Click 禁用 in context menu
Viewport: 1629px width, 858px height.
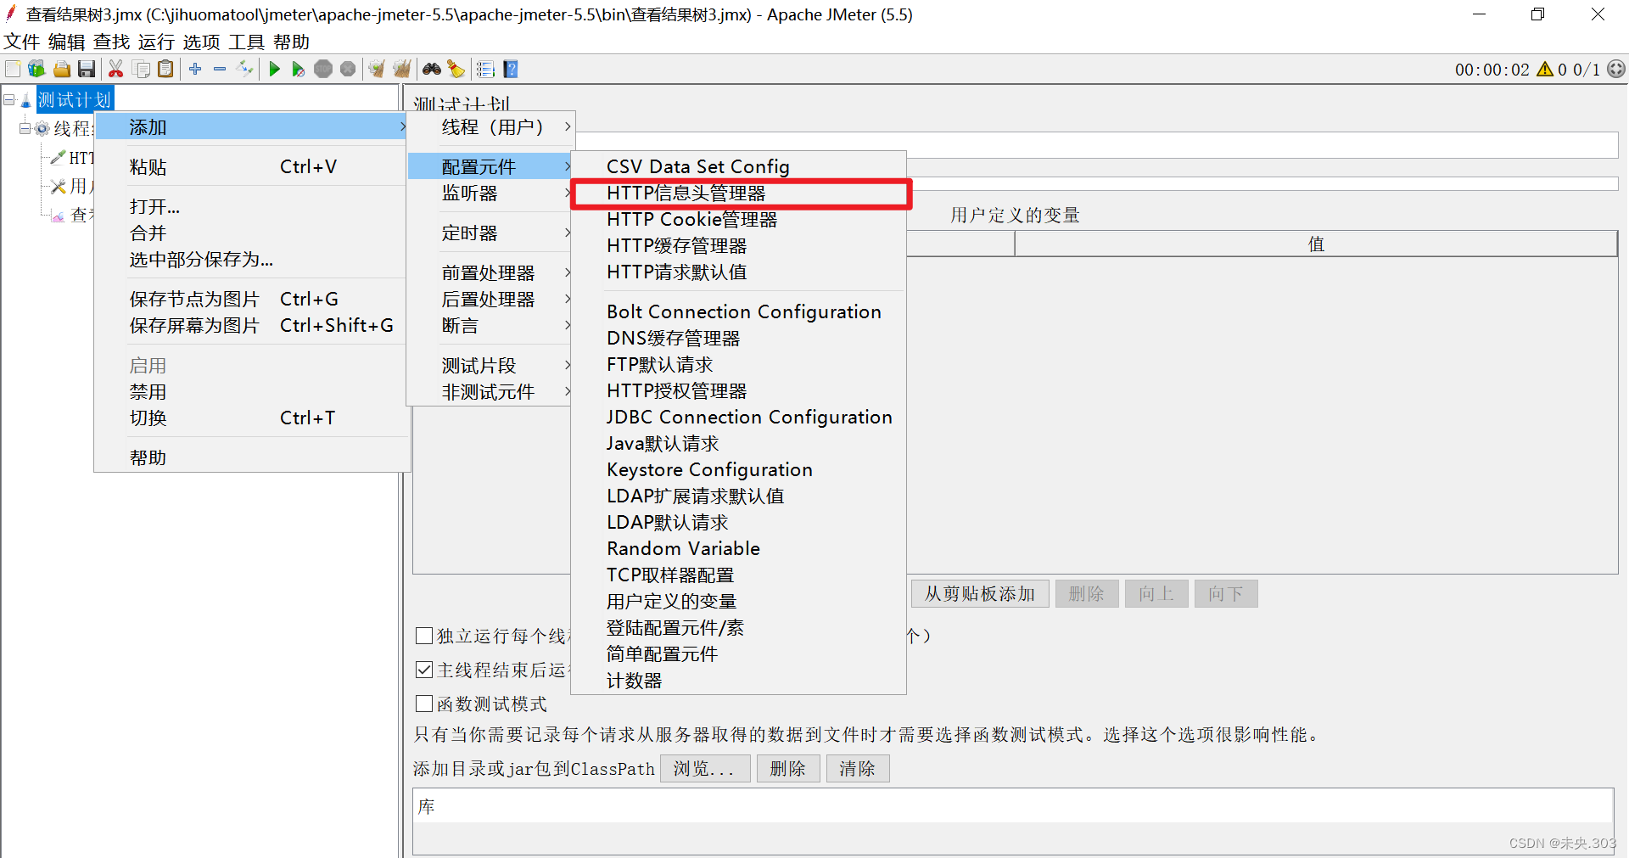pyautogui.click(x=252, y=392)
